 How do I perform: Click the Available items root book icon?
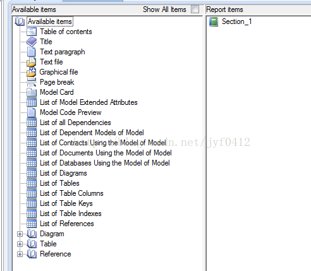click(20, 21)
